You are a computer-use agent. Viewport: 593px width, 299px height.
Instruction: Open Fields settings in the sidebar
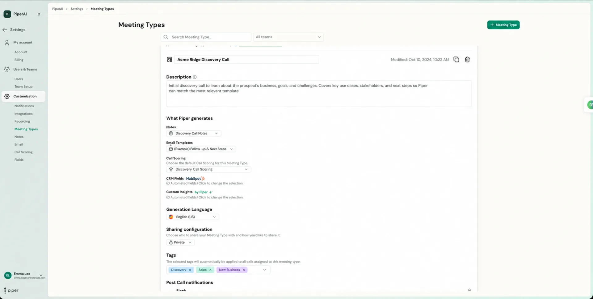pyautogui.click(x=19, y=160)
